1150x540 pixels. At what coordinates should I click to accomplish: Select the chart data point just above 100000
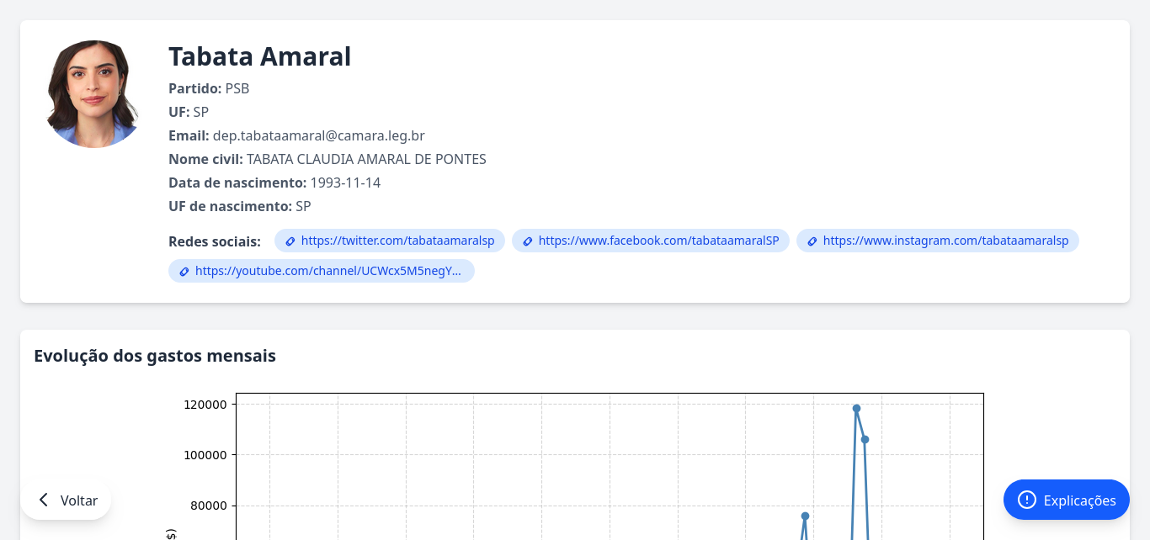(865, 439)
